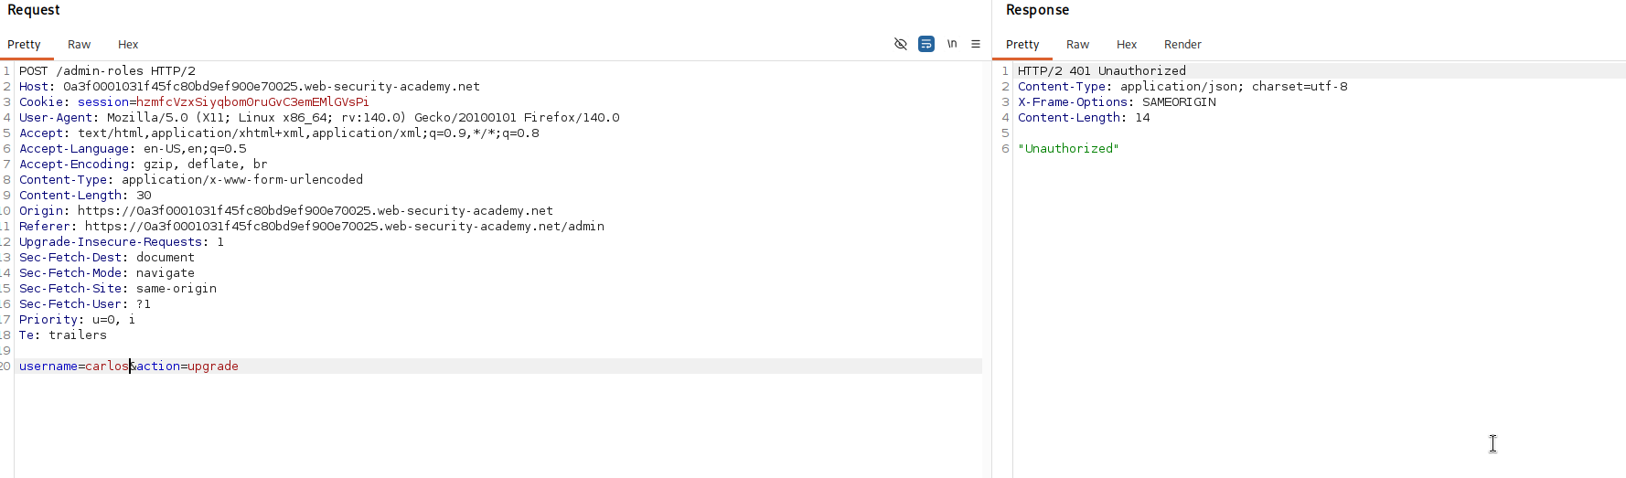Click the Accept-Language header line
This screenshot has height=478, width=1626.
(133, 148)
